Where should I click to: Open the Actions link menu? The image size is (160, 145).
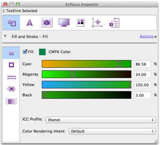[x=147, y=36]
